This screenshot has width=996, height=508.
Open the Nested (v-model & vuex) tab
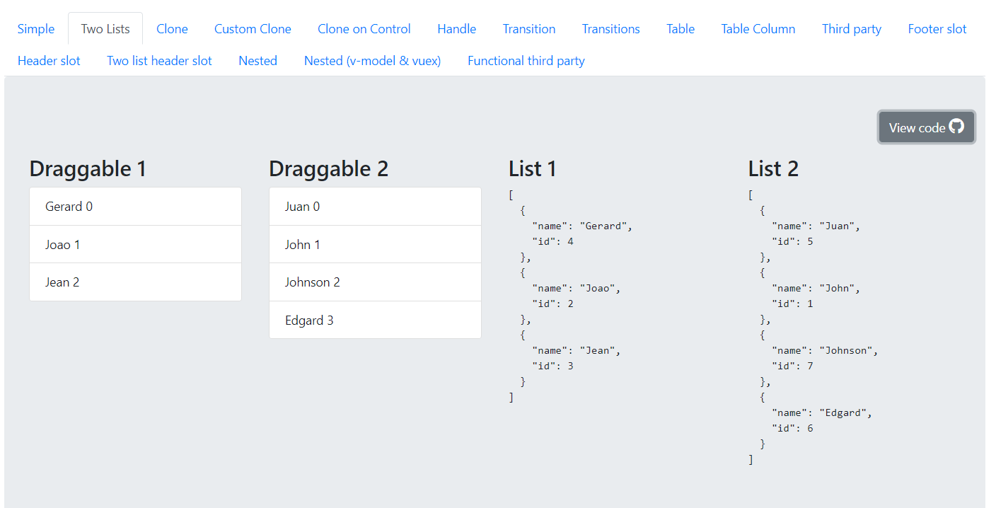click(372, 61)
